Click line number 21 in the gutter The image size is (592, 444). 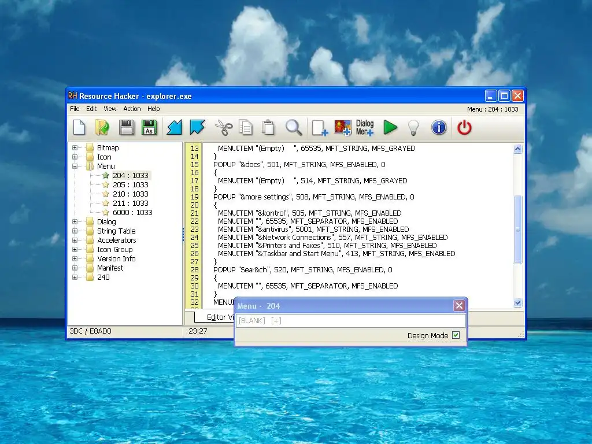pos(194,213)
